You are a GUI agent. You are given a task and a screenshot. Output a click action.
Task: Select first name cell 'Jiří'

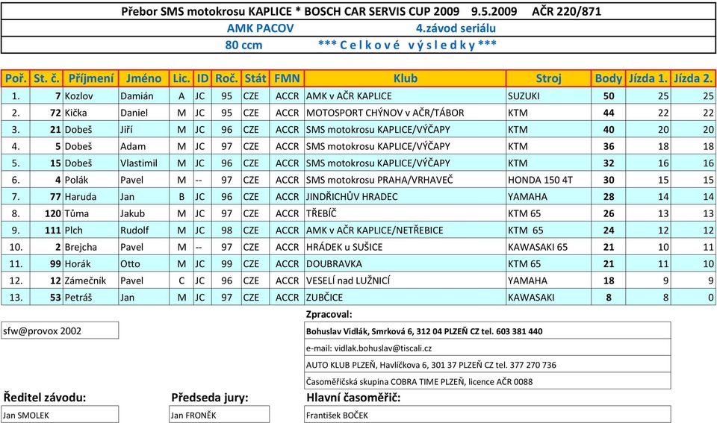143,130
